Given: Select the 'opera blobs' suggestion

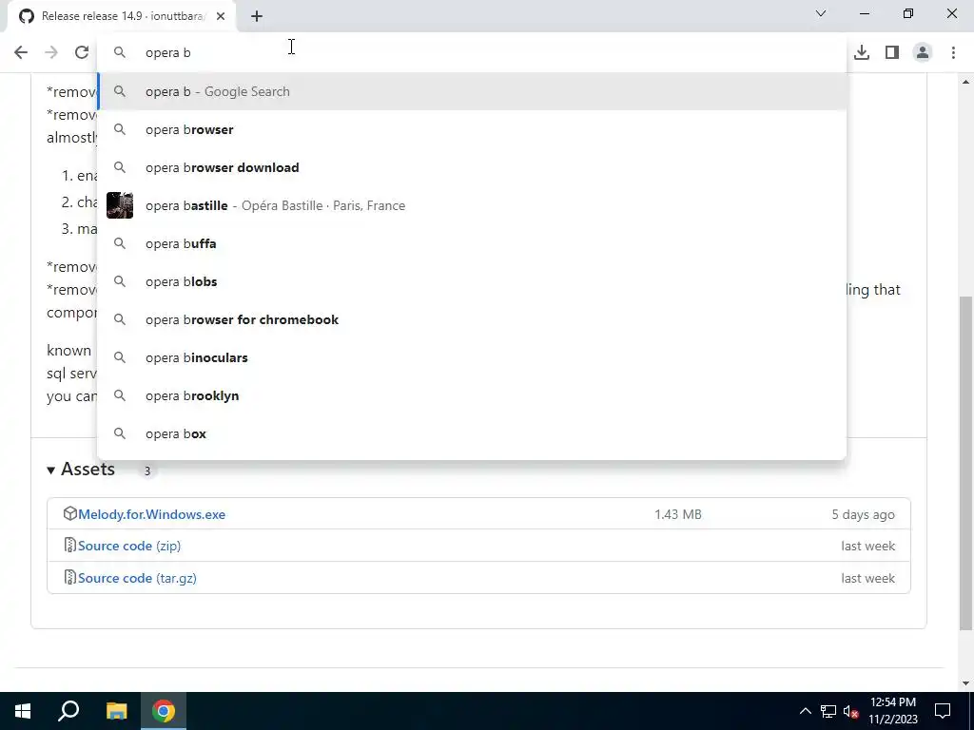Looking at the screenshot, I should click(472, 281).
